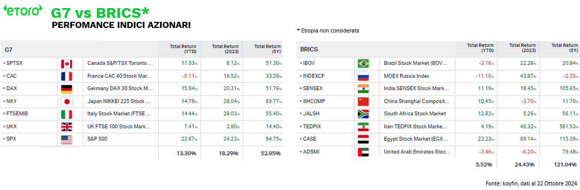Sort BRICS table by Total Return (5Y)
The width and height of the screenshot is (580, 190).
(x=564, y=47)
